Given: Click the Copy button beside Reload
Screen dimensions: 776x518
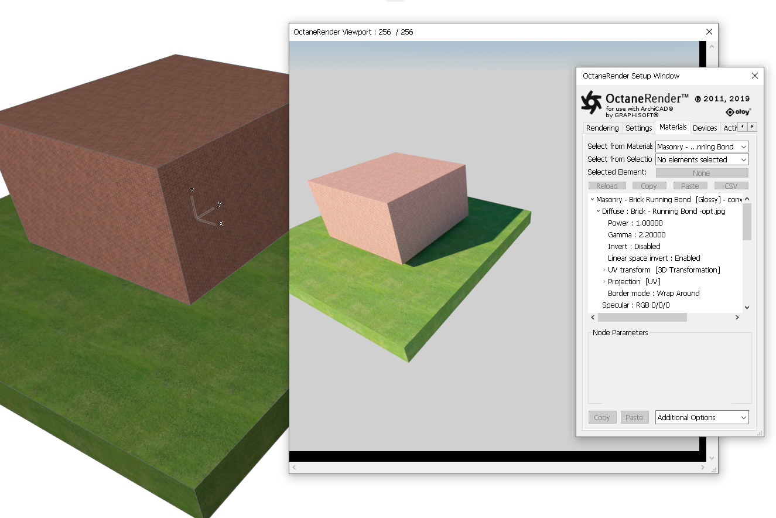Looking at the screenshot, I should pos(649,186).
